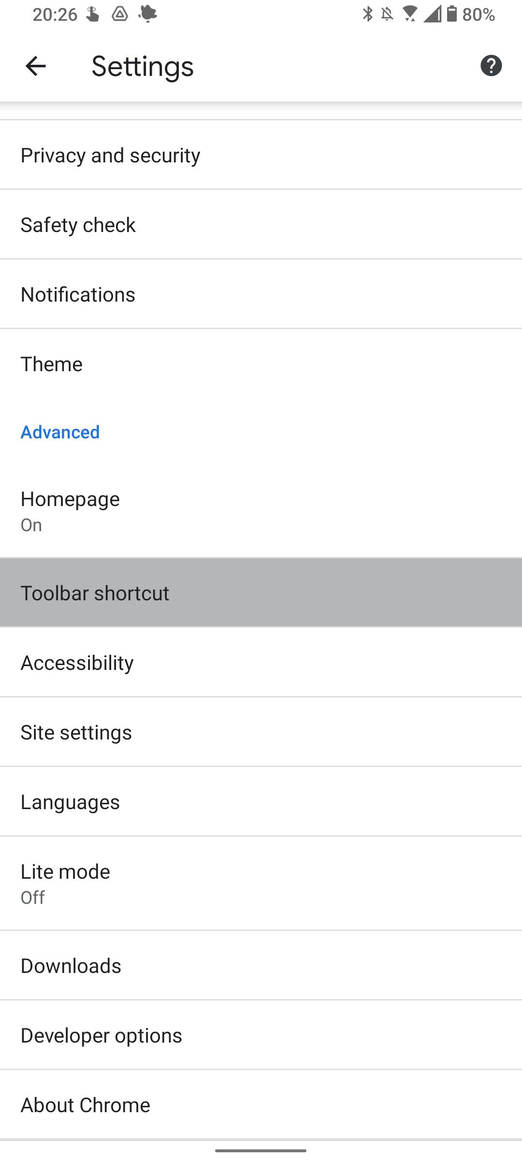Screen dimensions: 522x1160
Task: Tap the Bluetooth status bar icon
Action: pyautogui.click(x=368, y=14)
